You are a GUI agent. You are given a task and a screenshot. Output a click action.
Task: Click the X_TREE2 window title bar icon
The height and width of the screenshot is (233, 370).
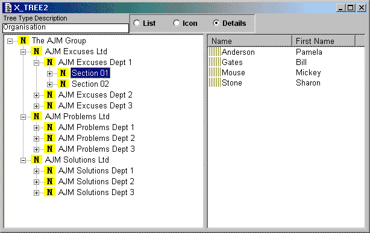coord(8,8)
